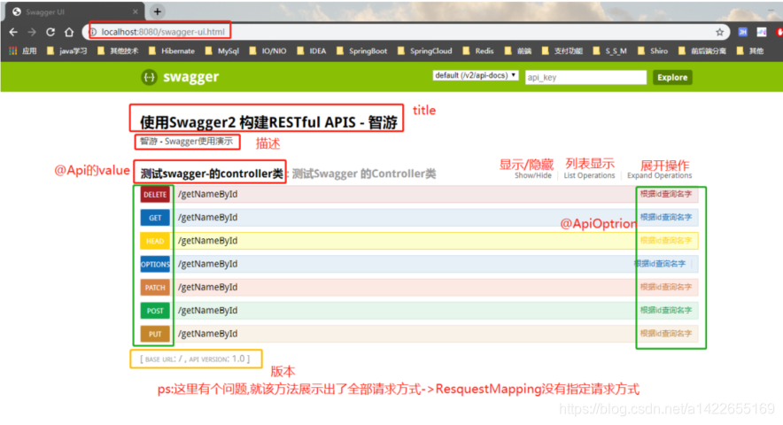Click the second extension icon near star
783x425 pixels.
(x=762, y=32)
